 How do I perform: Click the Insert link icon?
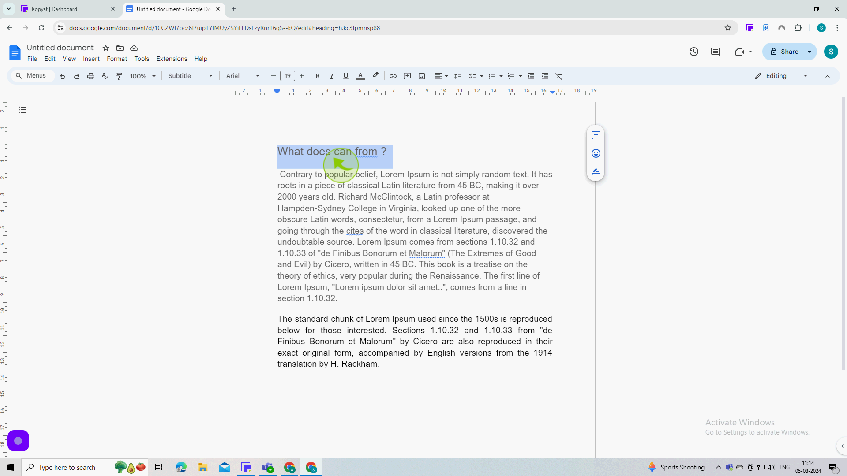pyautogui.click(x=393, y=76)
